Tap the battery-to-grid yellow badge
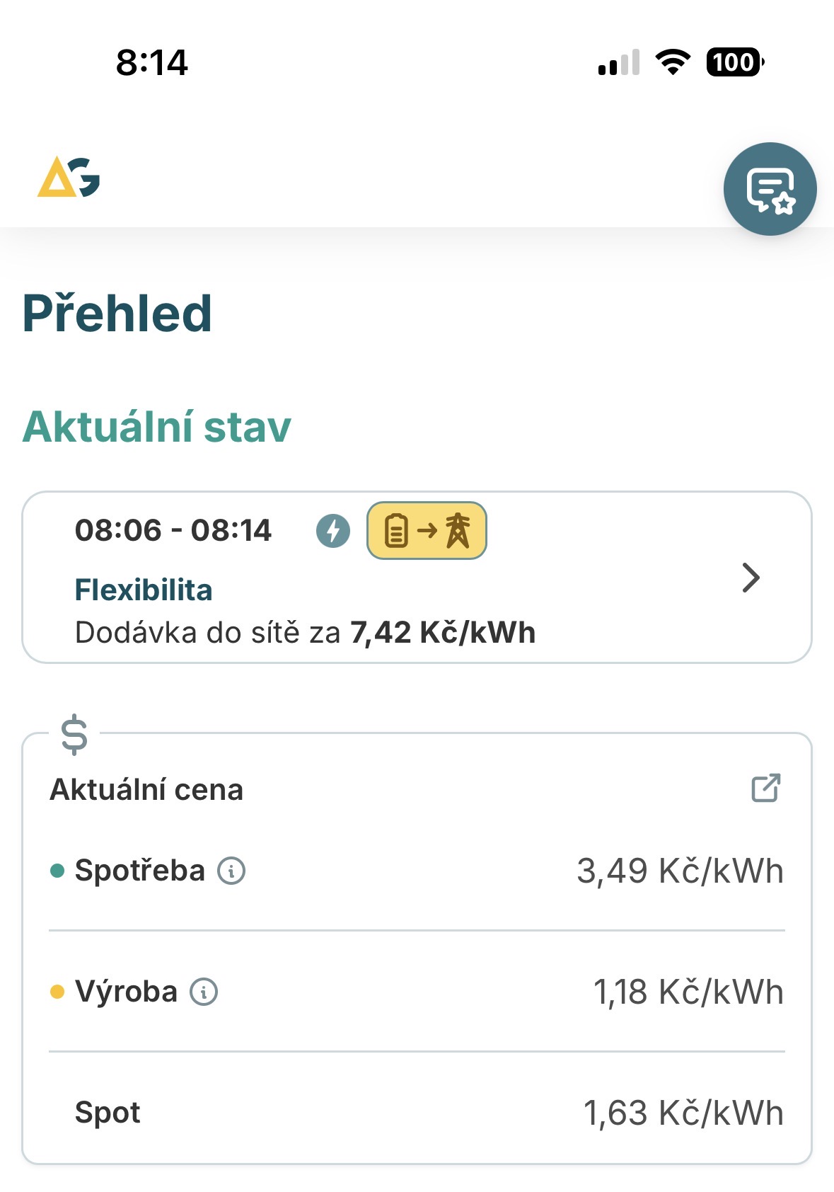 tap(427, 531)
